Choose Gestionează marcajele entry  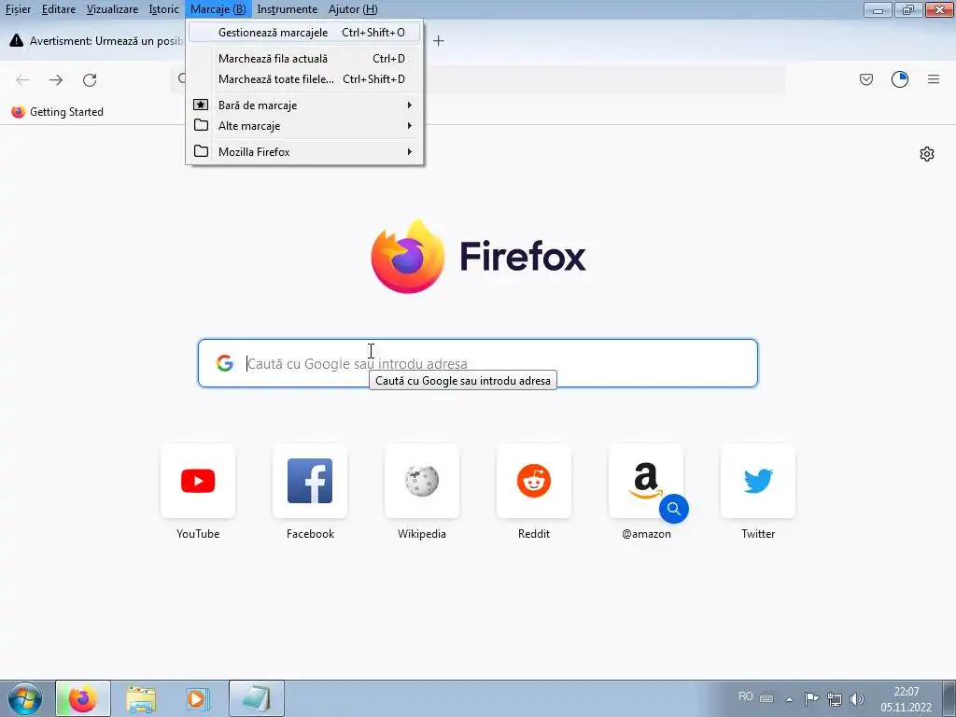304,33
